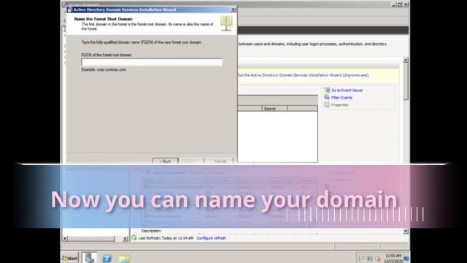Screen dimensions: 467x263
Task: Click the down arrow of the Server Manager vertical scrollbar
Action: [406, 231]
